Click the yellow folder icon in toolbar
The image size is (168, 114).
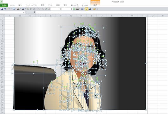click(94, 9)
